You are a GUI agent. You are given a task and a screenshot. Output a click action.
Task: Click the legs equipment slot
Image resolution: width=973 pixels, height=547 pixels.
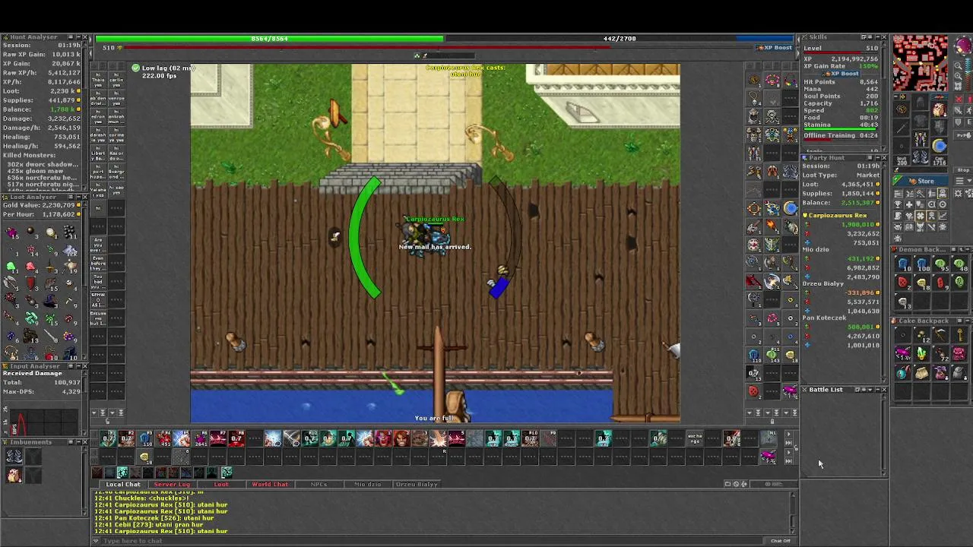[x=920, y=138]
